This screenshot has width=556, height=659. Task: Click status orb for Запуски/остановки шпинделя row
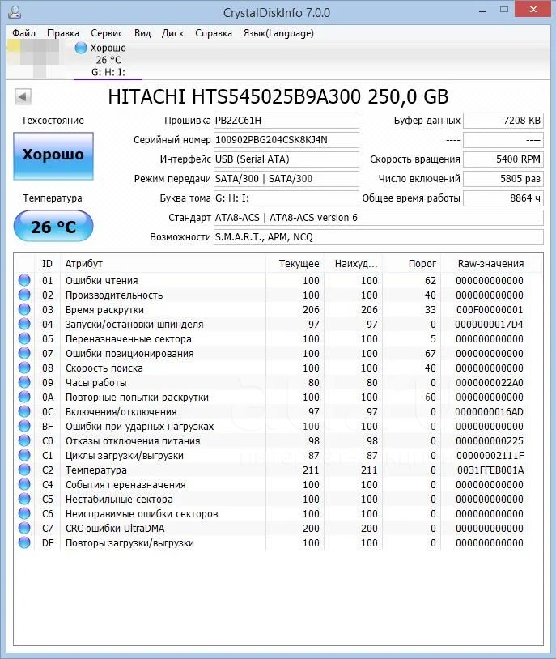click(24, 324)
